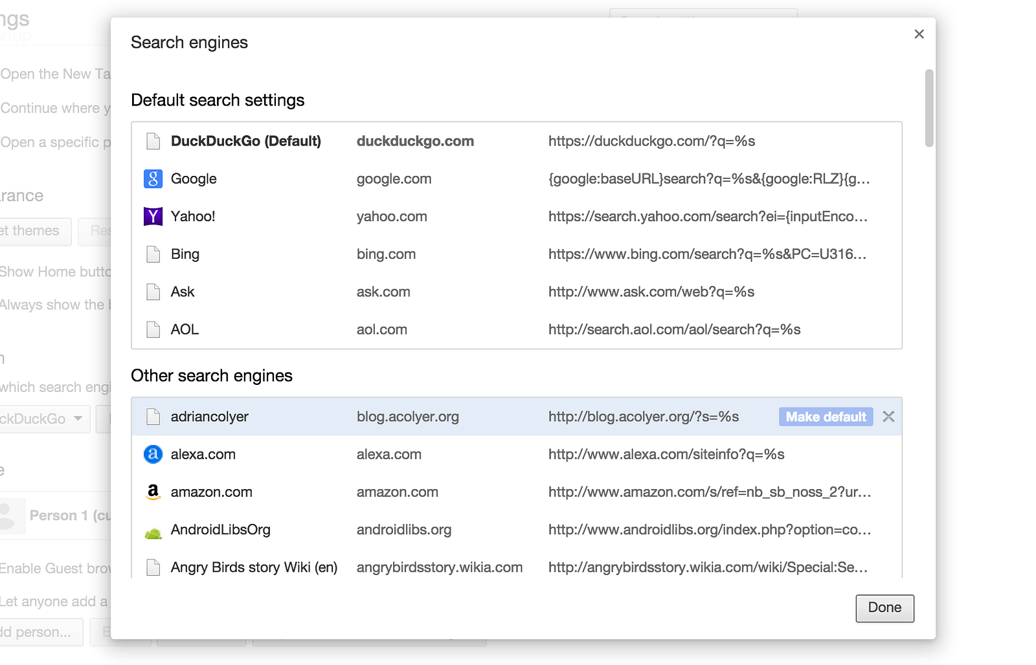Click the Google favicon icon
This screenshot has width=1036, height=665.
[x=153, y=179]
